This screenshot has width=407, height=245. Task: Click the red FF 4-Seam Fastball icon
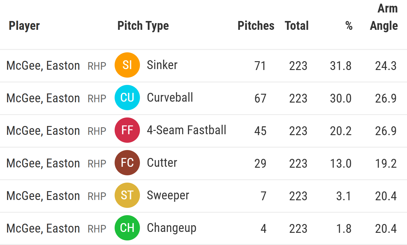pyautogui.click(x=127, y=130)
